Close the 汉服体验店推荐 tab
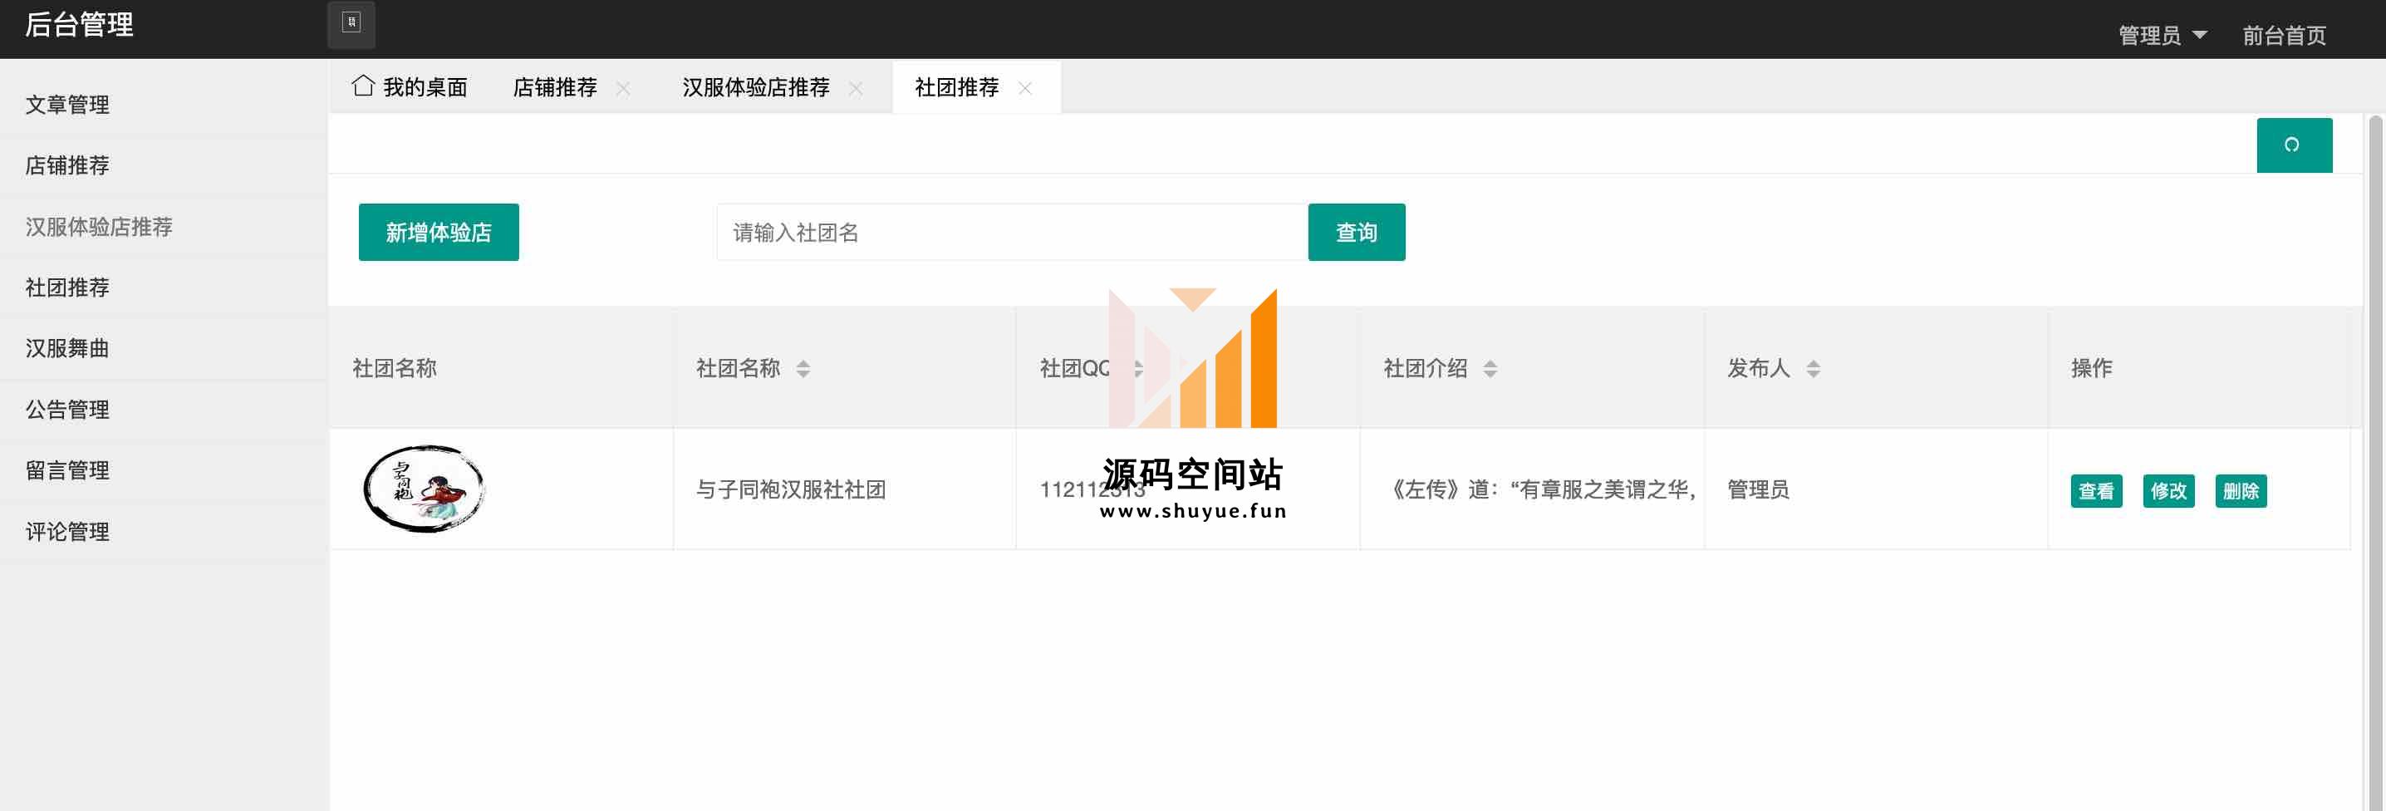 pyautogui.click(x=856, y=88)
